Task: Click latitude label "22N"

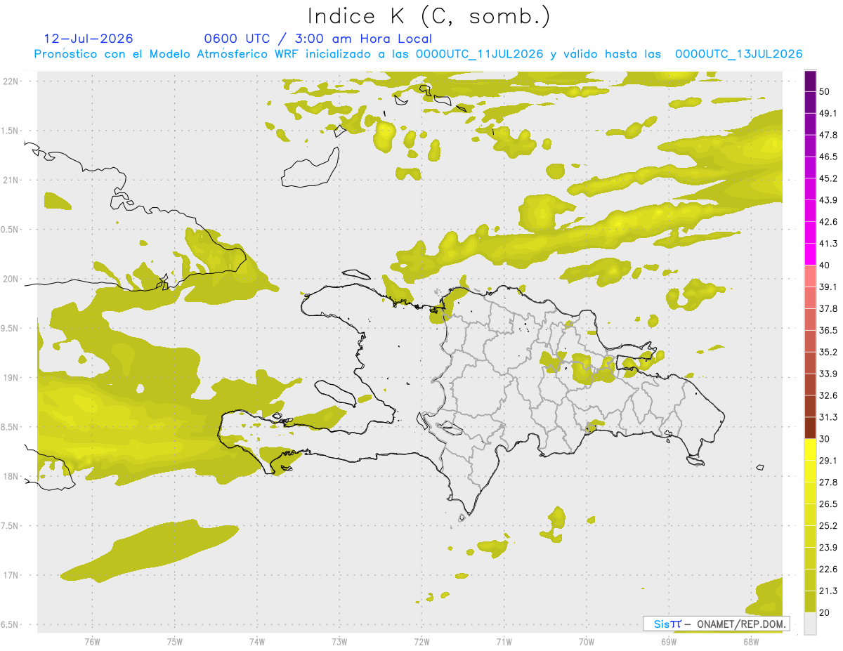Action: click(x=12, y=81)
